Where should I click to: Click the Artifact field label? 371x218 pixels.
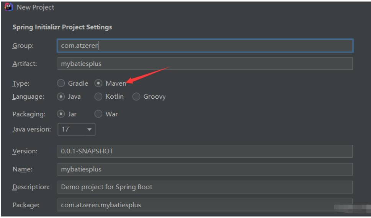(25, 64)
